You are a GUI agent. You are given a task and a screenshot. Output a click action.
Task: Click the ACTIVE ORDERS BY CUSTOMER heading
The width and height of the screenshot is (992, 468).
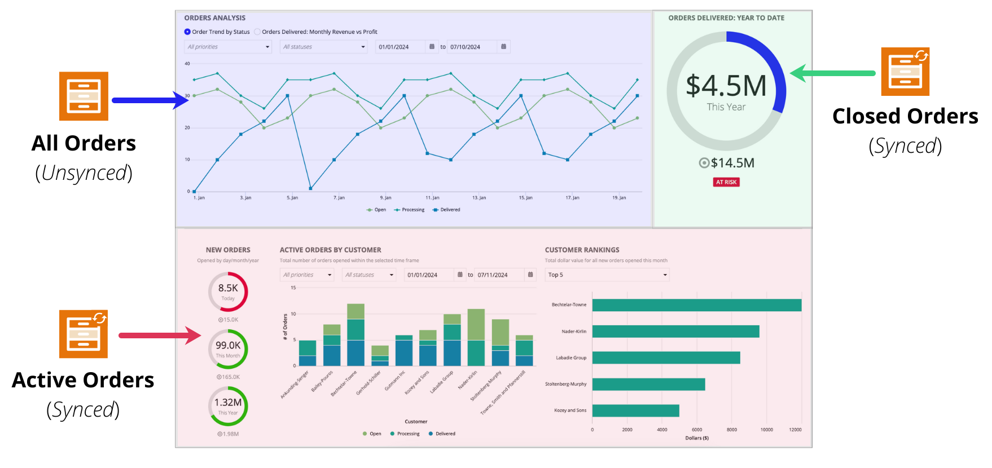(331, 250)
